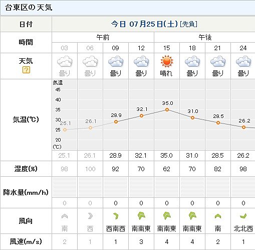The width and height of the screenshot is (255, 250).
Task: Click the cloudy icon for 03 o'clock
Action: tap(65, 61)
